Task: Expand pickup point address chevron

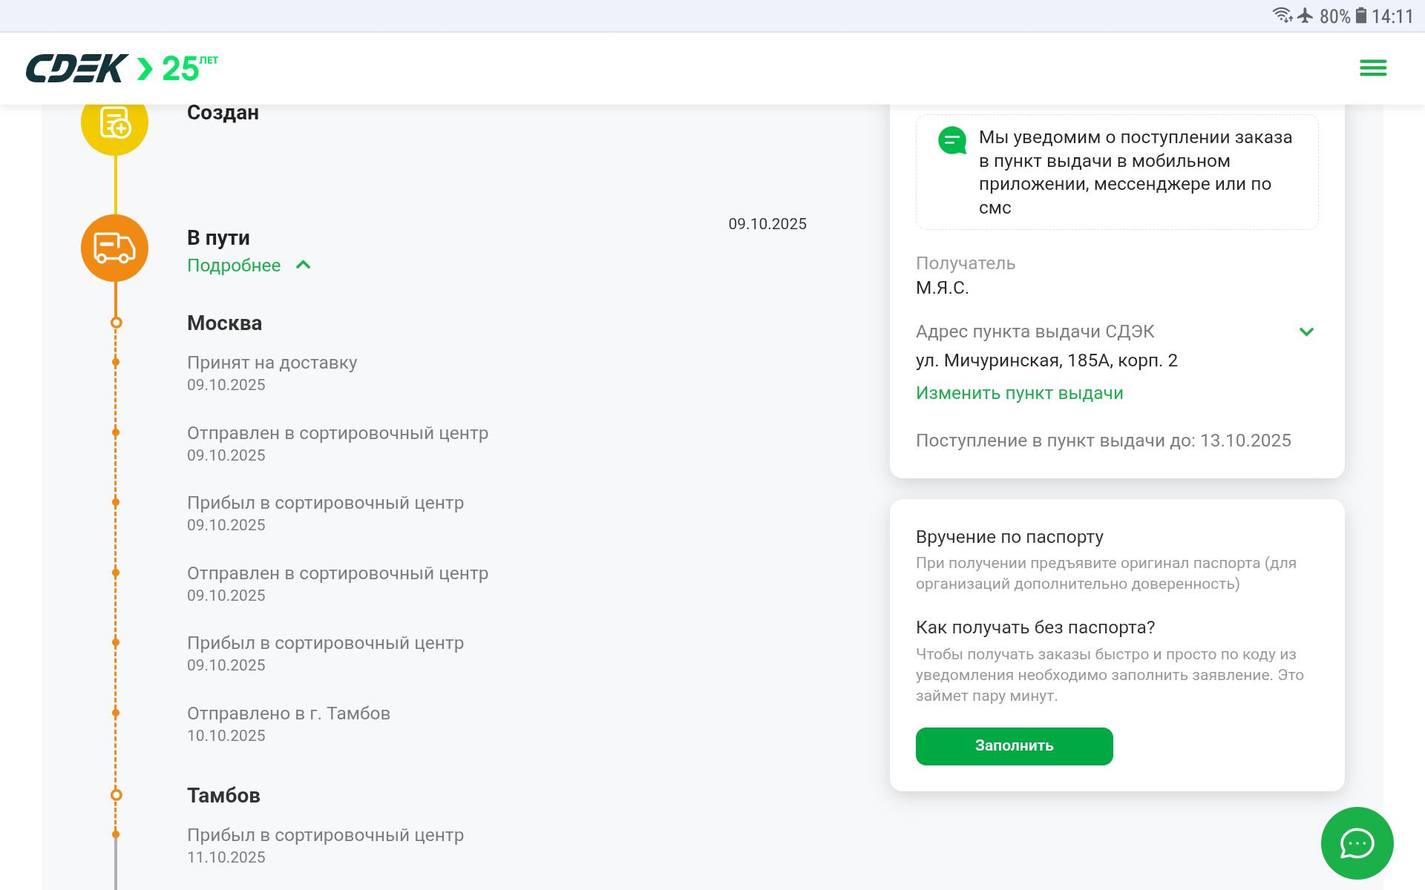Action: pos(1306,332)
